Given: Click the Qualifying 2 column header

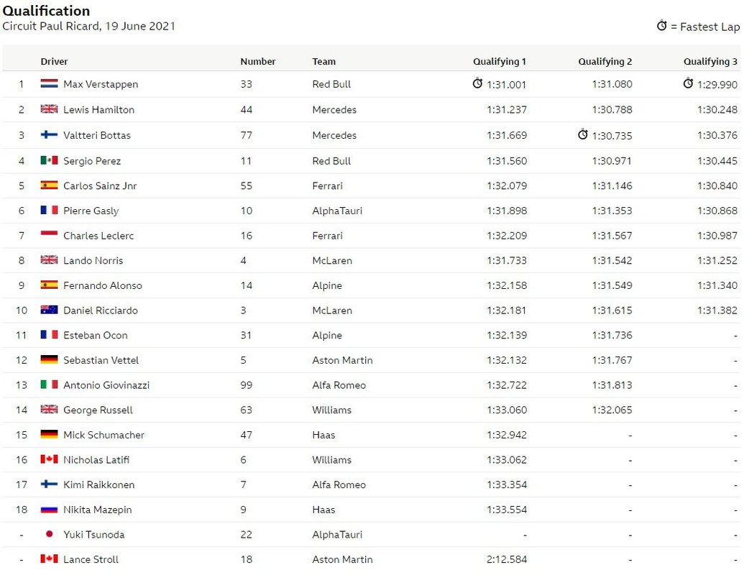Looking at the screenshot, I should (605, 61).
